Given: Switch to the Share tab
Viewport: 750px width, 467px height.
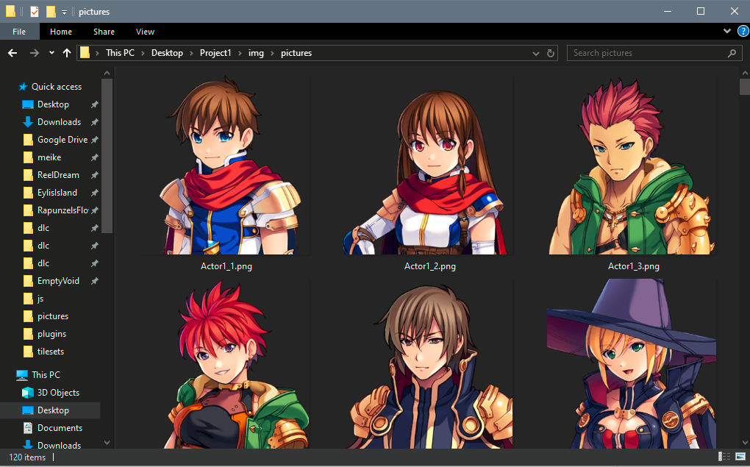Looking at the screenshot, I should point(104,32).
